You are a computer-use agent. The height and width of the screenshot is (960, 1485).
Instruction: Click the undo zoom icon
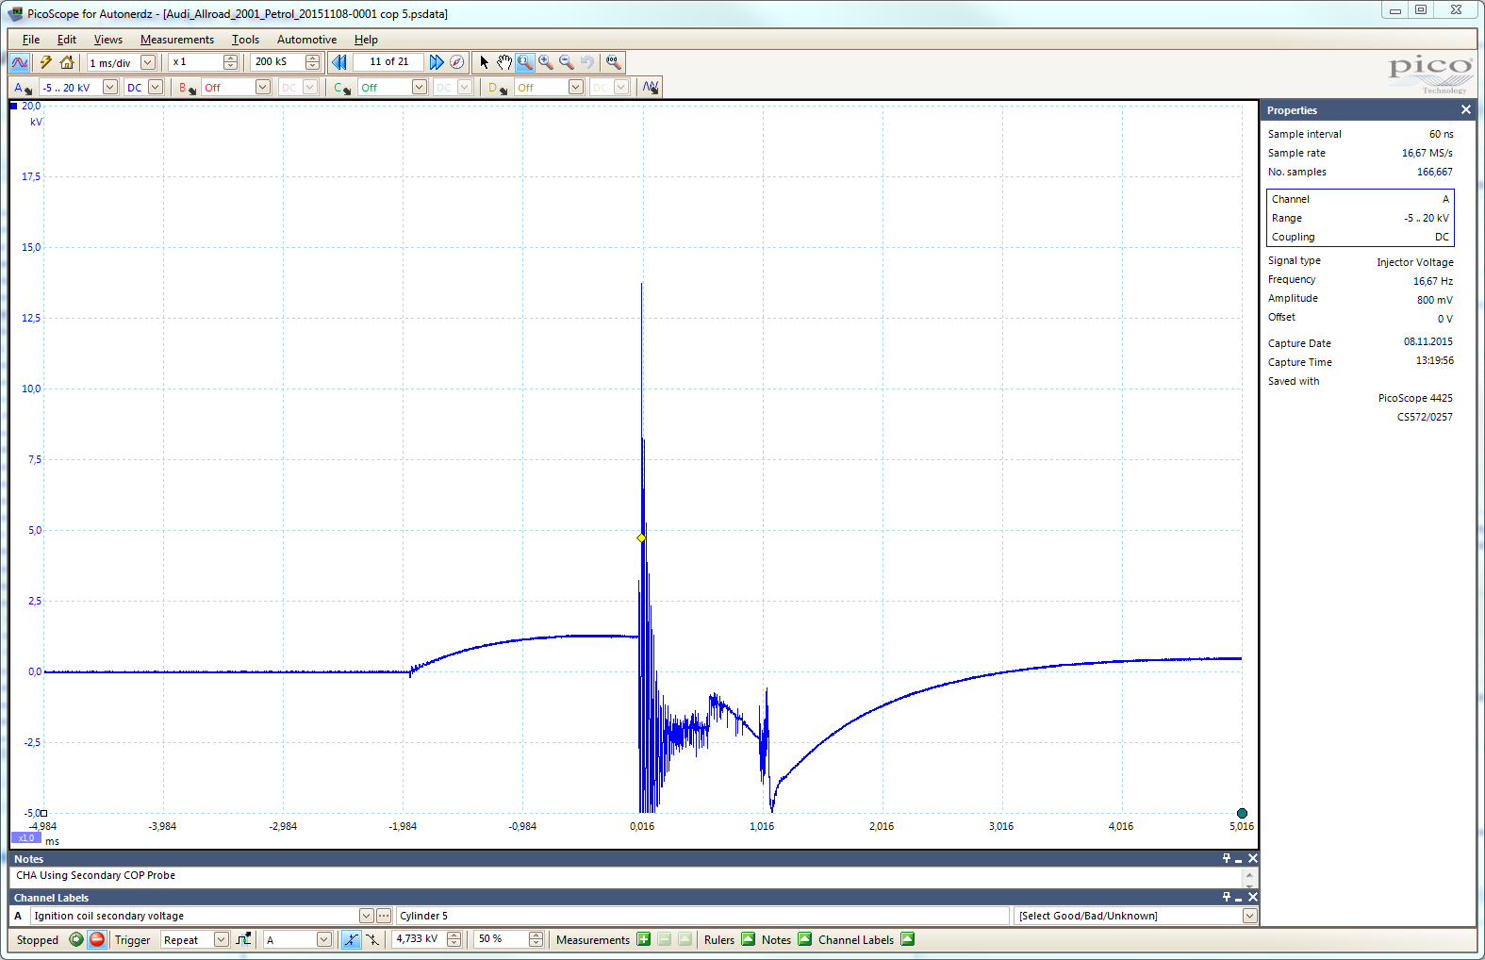(x=587, y=62)
